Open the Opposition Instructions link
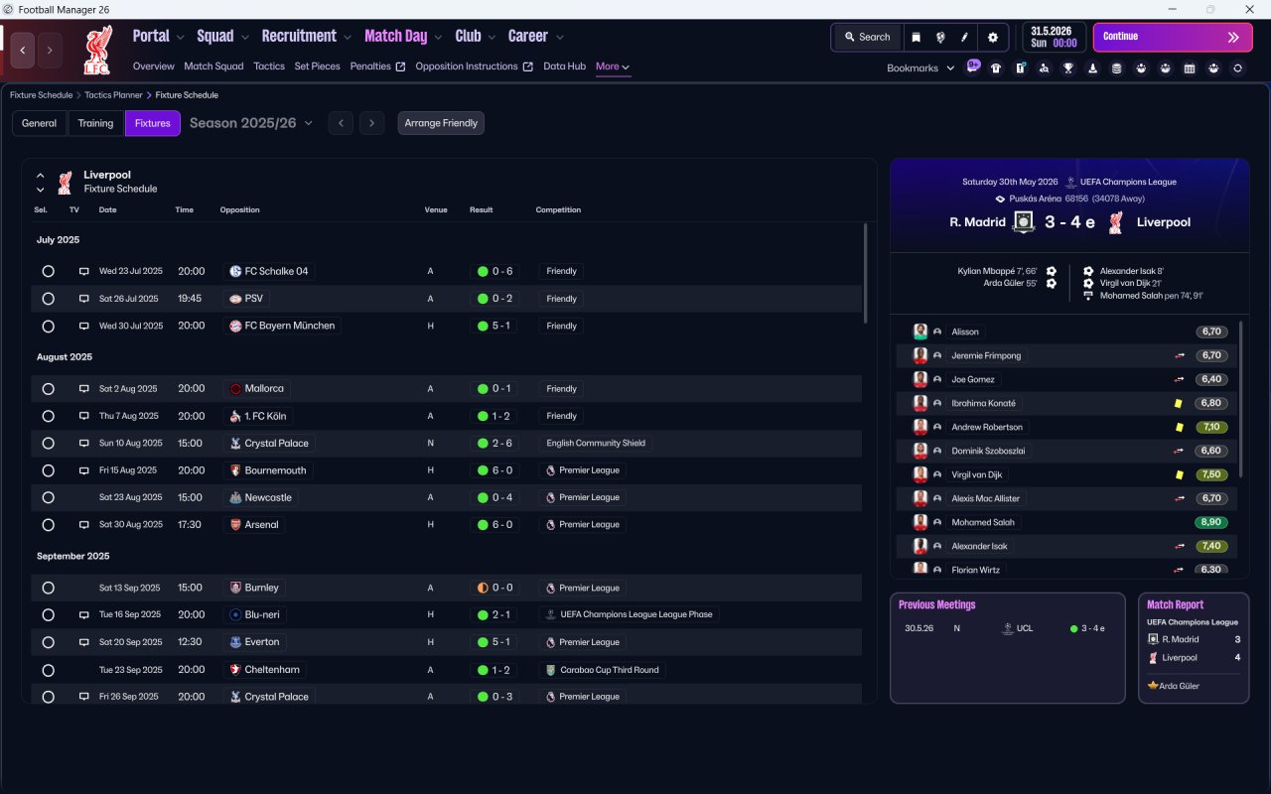 point(475,66)
